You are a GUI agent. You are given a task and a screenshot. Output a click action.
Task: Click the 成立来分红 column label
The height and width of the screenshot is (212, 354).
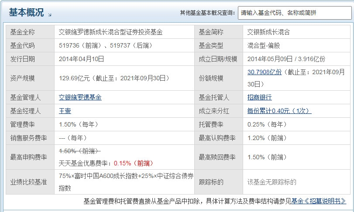[214, 111]
